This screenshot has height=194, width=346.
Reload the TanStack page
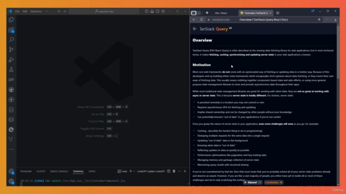pos(202,19)
